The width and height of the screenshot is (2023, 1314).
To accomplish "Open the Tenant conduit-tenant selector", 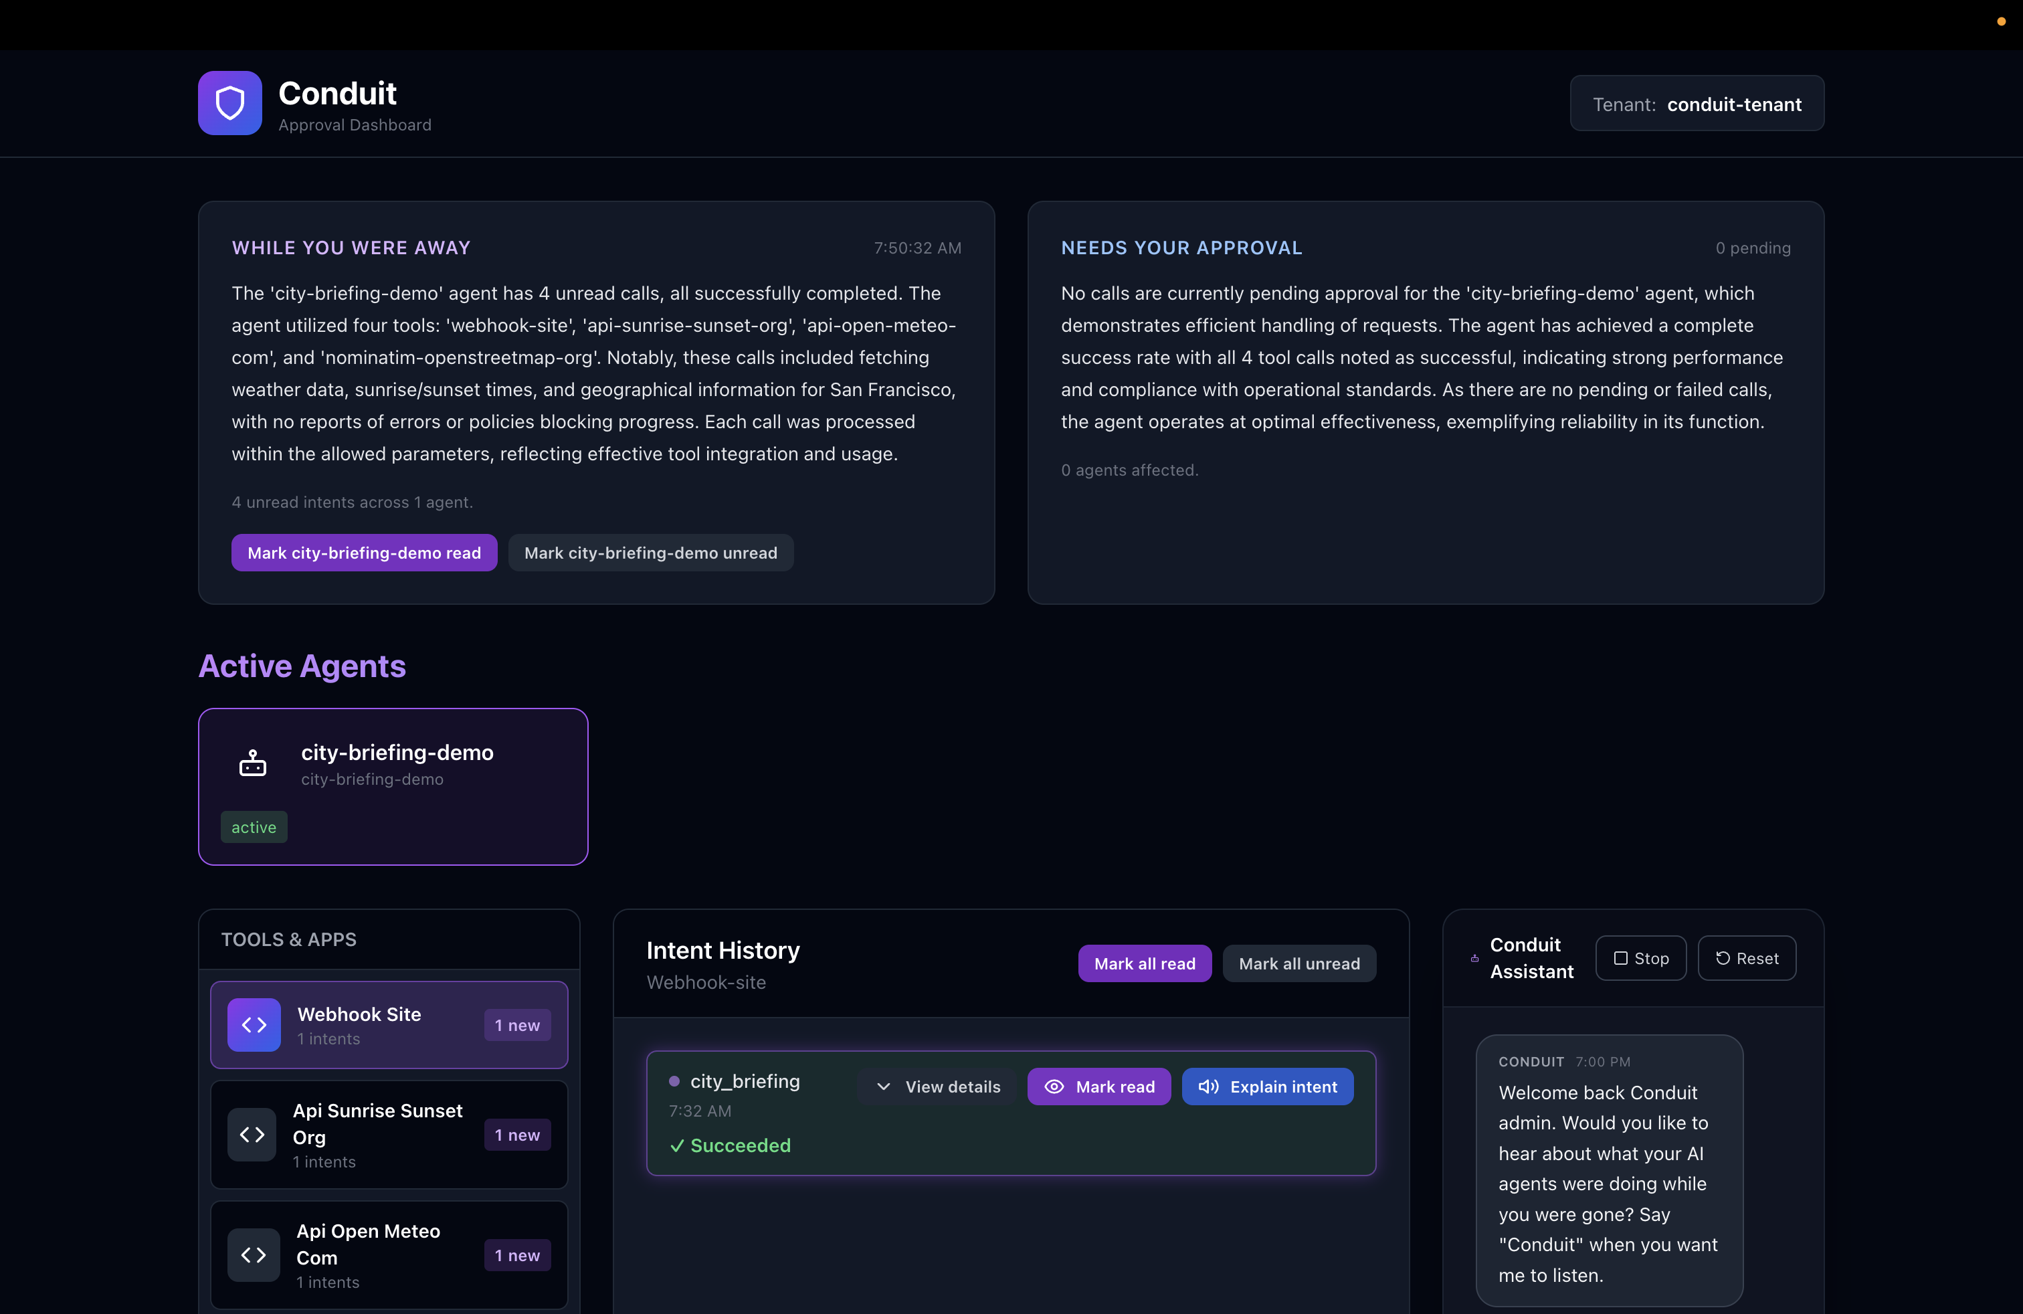I will point(1696,104).
